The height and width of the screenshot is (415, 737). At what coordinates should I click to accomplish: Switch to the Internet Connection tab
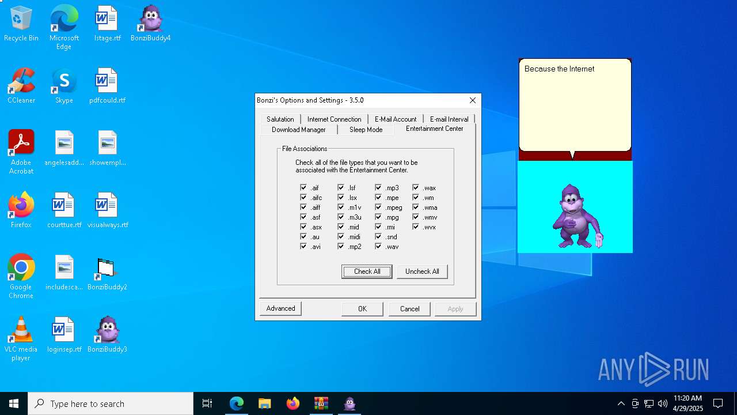pos(335,119)
